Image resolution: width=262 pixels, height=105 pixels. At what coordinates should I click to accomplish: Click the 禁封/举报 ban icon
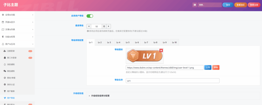pyautogui.click(x=5, y=78)
